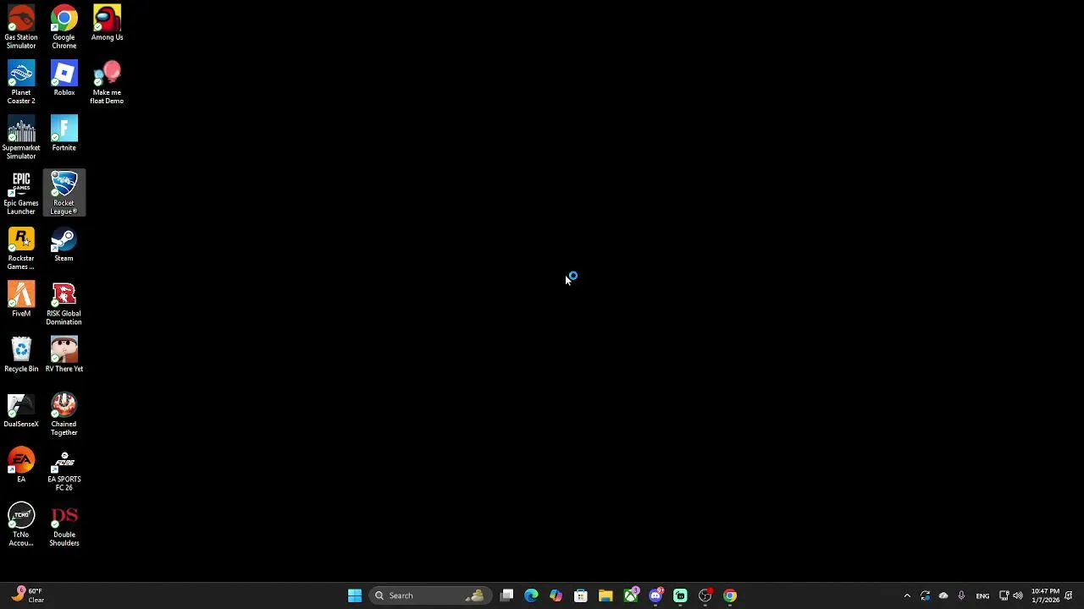The height and width of the screenshot is (609, 1084).
Task: Click the microphone tray icon
Action: coord(961,595)
